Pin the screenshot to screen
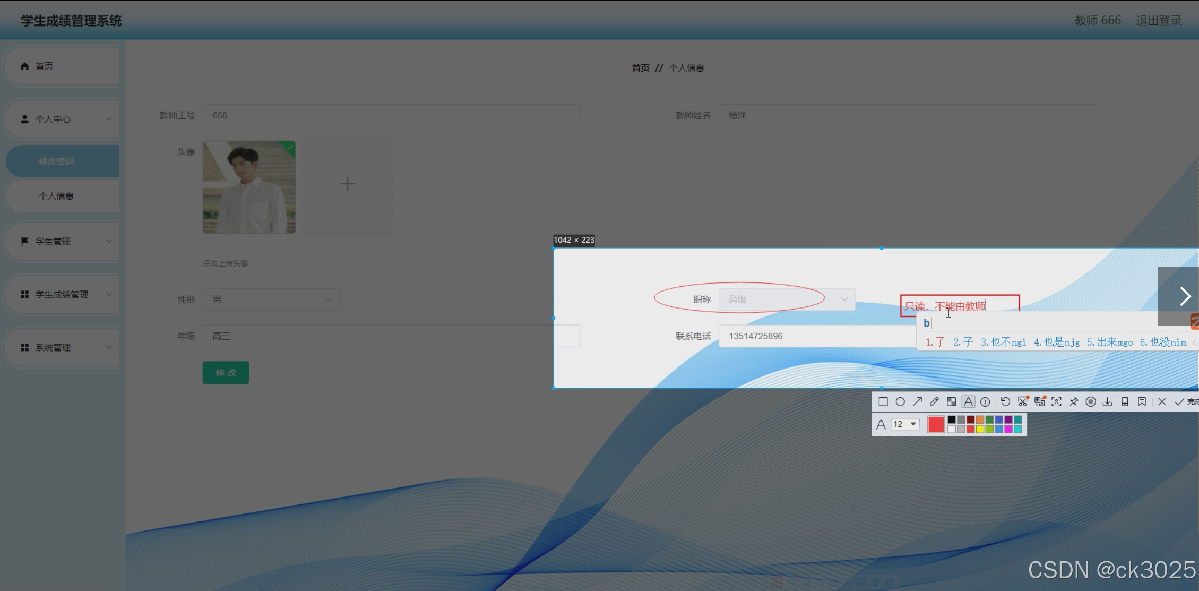The height and width of the screenshot is (591, 1199). click(x=1074, y=402)
